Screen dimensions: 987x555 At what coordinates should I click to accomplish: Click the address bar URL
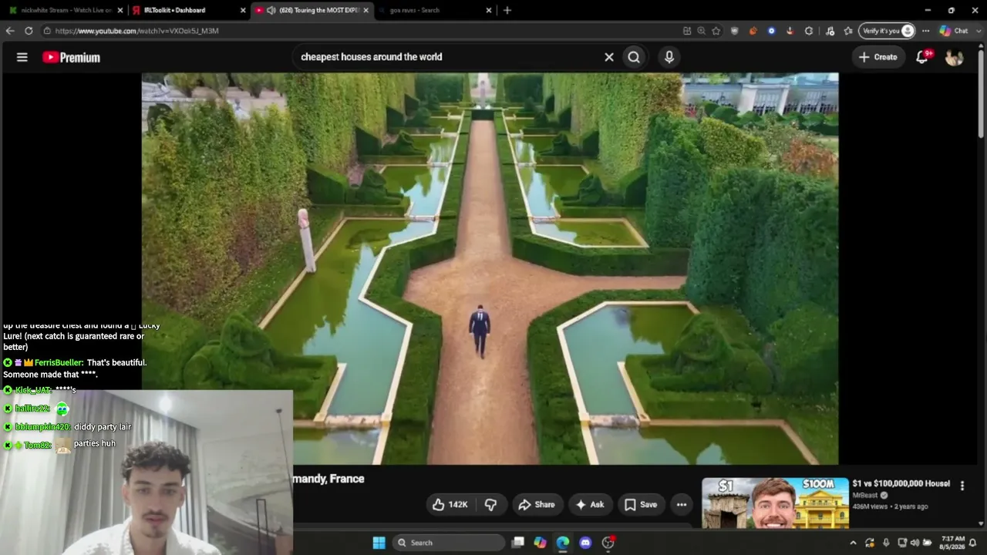(136, 31)
